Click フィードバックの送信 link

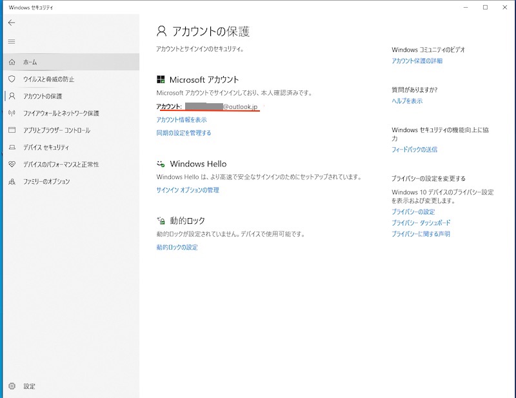coord(414,150)
